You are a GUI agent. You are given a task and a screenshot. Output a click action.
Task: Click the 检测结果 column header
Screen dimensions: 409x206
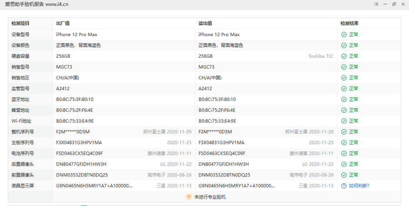[349, 23]
